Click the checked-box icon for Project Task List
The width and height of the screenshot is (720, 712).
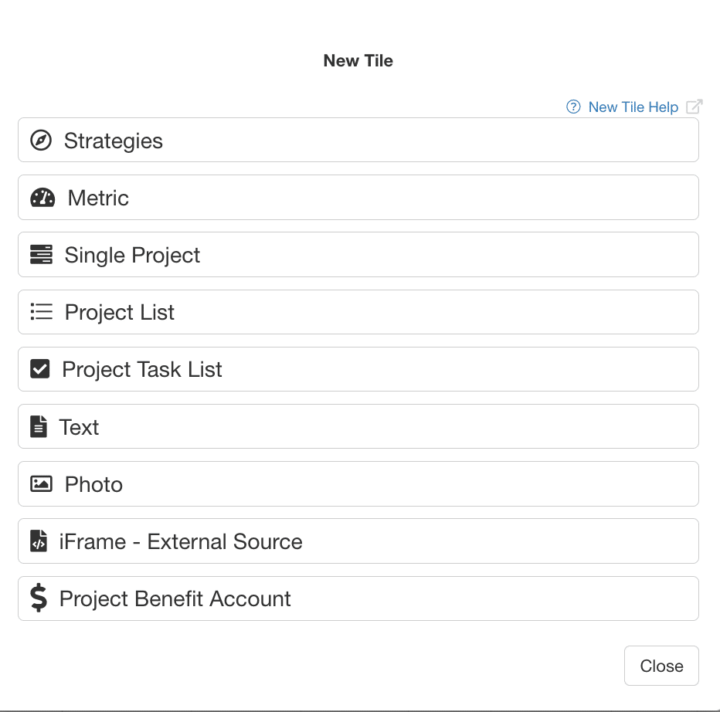(39, 369)
